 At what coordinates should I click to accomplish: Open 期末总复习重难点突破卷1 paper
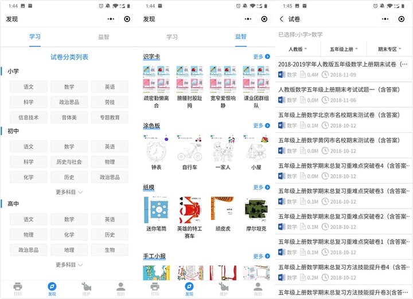point(344,247)
